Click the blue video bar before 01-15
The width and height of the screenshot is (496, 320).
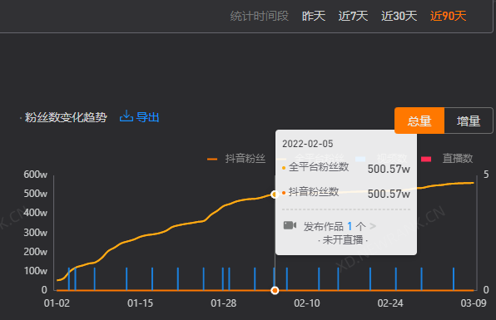pos(126,279)
